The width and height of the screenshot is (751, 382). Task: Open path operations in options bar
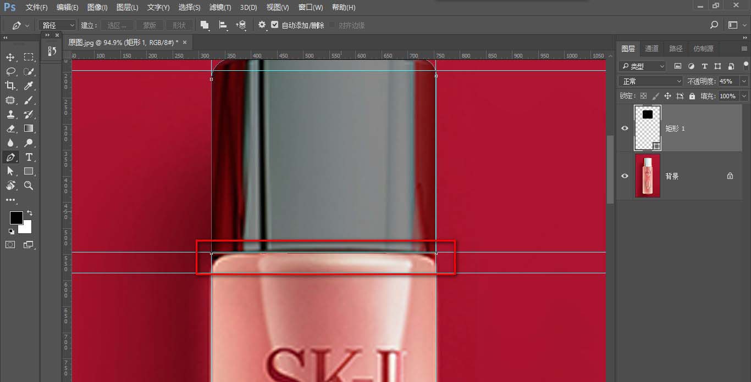point(205,25)
